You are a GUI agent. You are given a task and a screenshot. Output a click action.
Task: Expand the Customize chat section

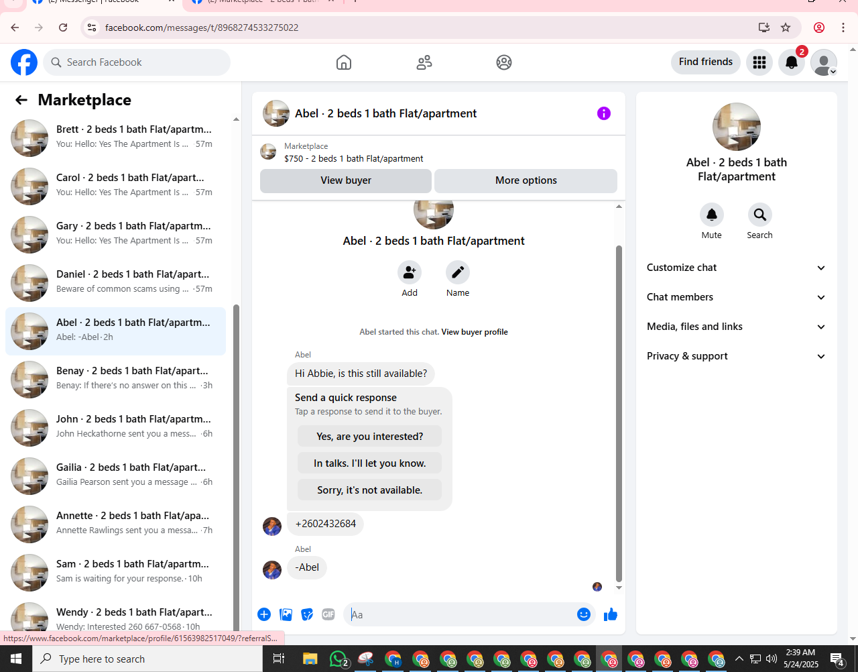coord(736,268)
